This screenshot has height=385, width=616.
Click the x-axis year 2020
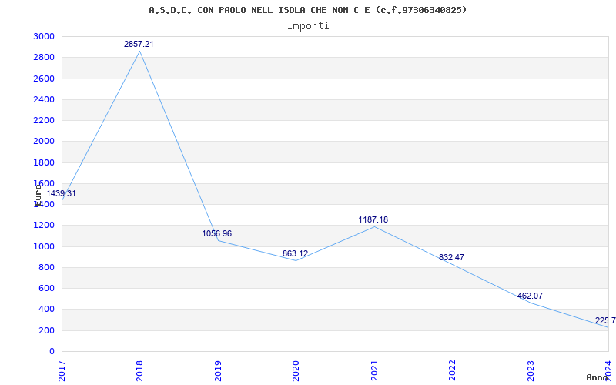(x=296, y=370)
